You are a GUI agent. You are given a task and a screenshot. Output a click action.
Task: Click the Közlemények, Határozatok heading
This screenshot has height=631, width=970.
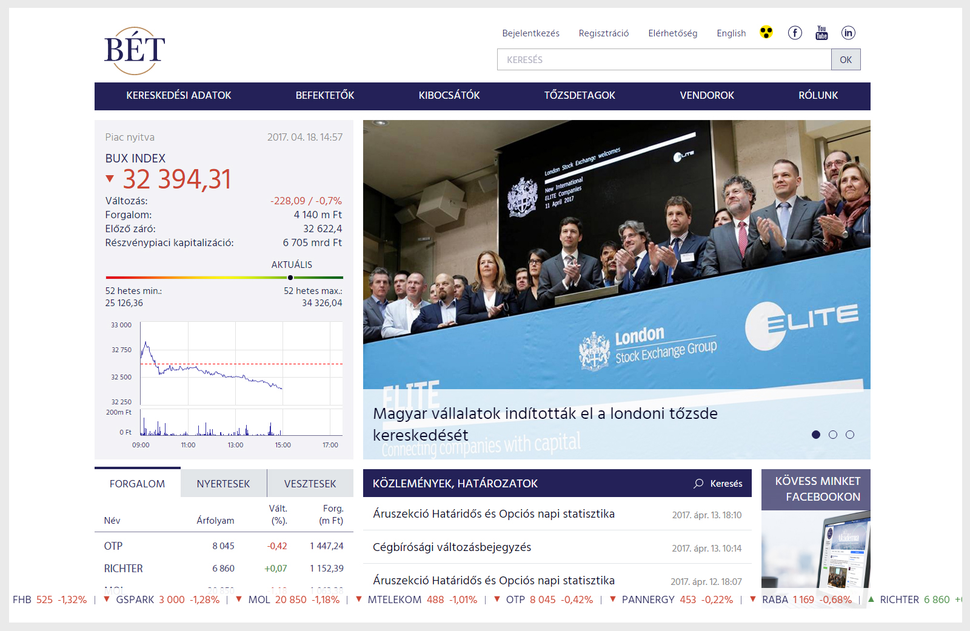pos(455,484)
